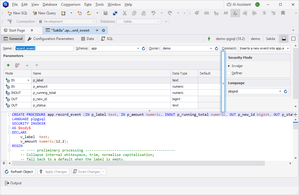Click the Refresh Object button
299x195 pixels.
tap(19, 172)
